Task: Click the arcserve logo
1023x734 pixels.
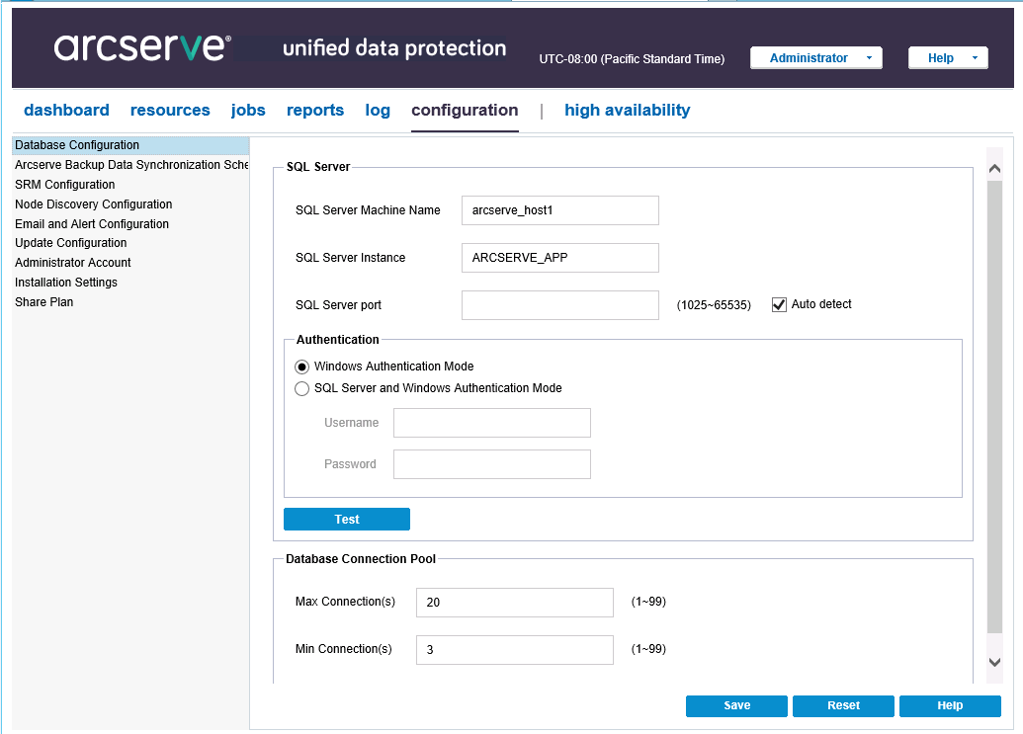Action: point(142,47)
